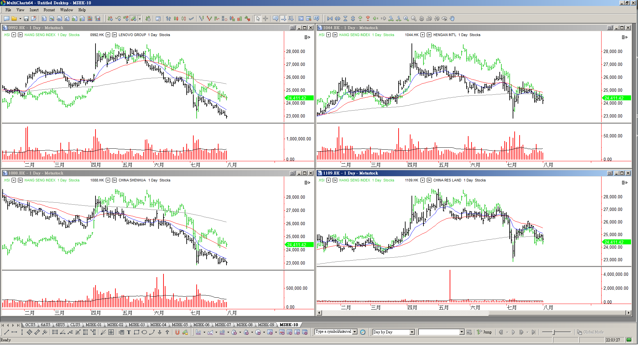Screen dimensions: 638x350
Task: Switch to the MSHK-05 workspace tab
Action: point(180,325)
